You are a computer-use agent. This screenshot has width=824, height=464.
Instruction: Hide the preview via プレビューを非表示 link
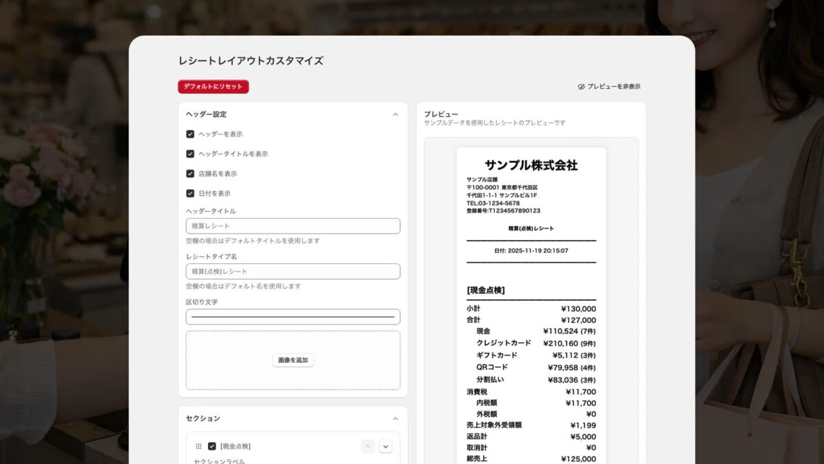(x=613, y=86)
